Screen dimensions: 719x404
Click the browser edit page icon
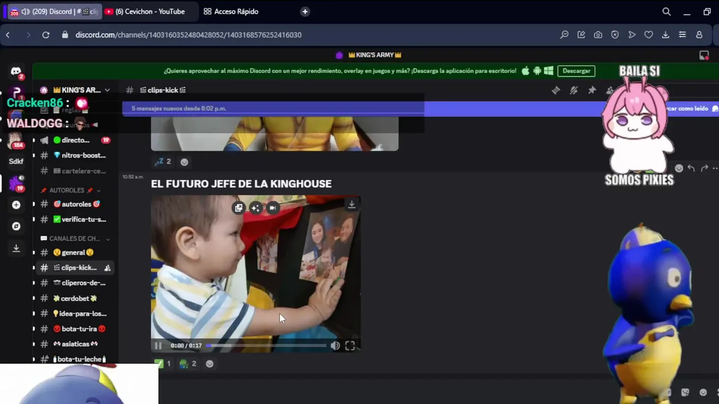(581, 35)
